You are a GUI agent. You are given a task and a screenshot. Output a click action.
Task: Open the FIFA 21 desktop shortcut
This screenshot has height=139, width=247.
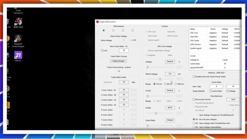point(18,56)
